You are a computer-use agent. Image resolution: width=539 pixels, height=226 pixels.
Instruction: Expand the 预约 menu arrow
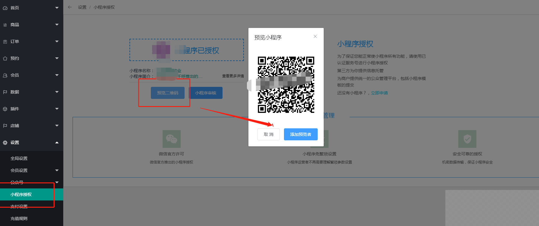(x=57, y=58)
